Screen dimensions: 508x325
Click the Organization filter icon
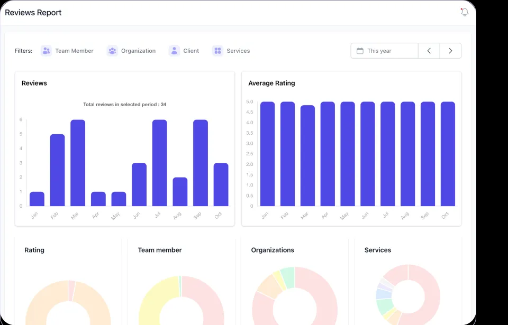112,51
